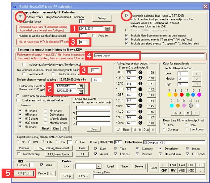Click Currency Pairs input field

[x=149, y=177]
